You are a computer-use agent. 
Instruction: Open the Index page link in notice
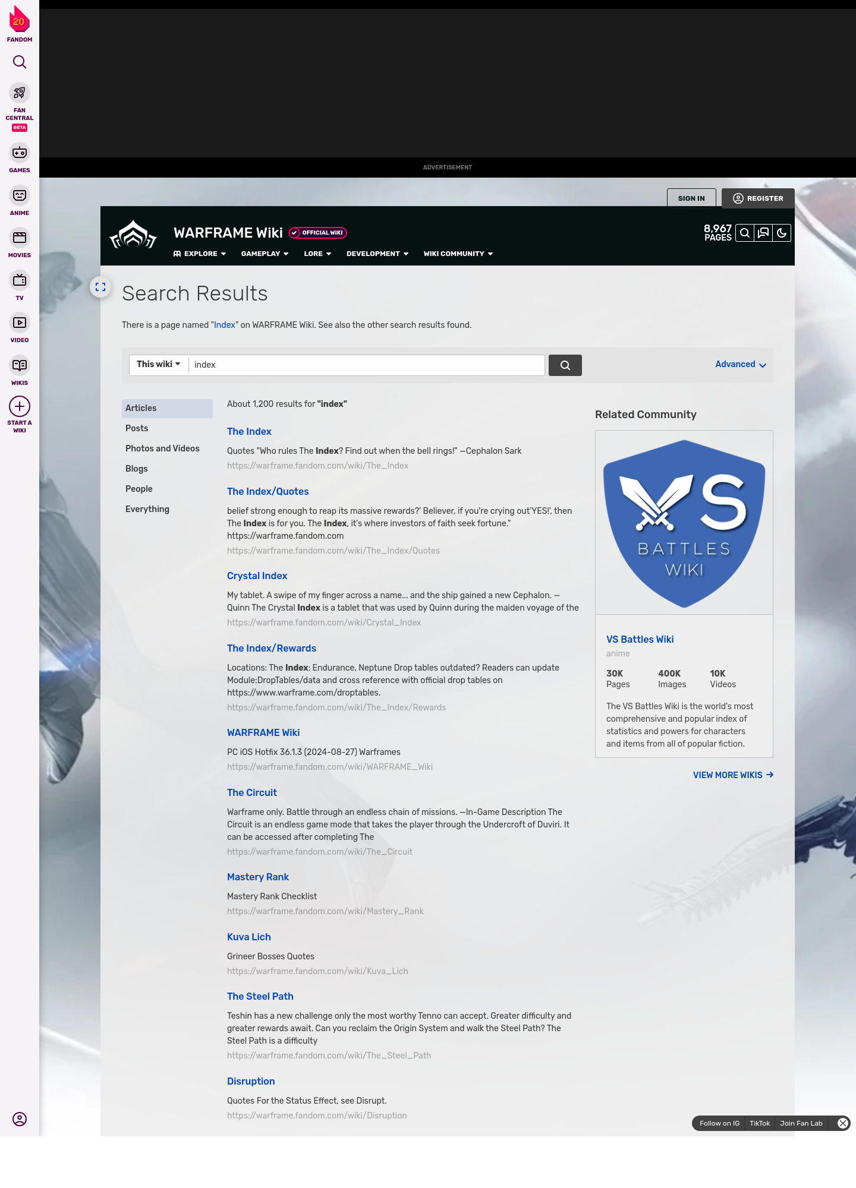225,325
